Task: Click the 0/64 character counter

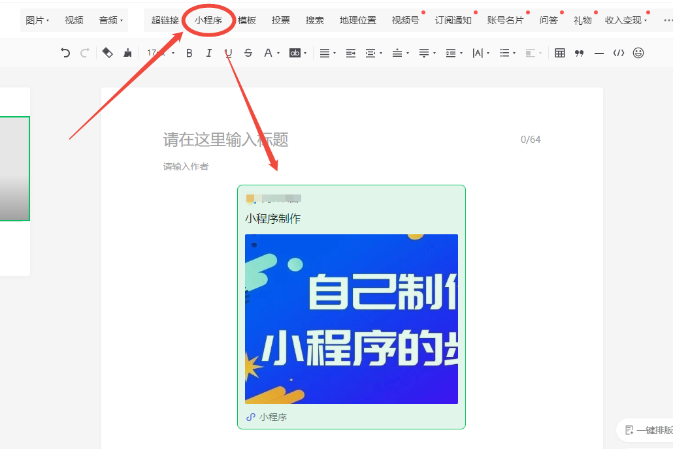Action: [x=531, y=140]
